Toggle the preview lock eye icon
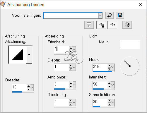Viewport: 147px width, 113px height. pos(101,25)
